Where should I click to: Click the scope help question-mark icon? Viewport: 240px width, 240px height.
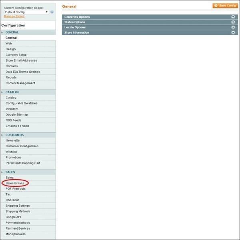[52, 12]
